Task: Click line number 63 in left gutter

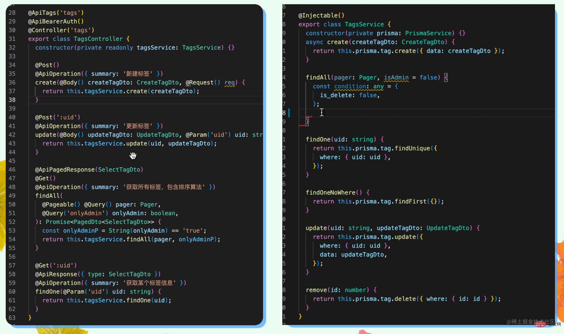Action: point(12,318)
